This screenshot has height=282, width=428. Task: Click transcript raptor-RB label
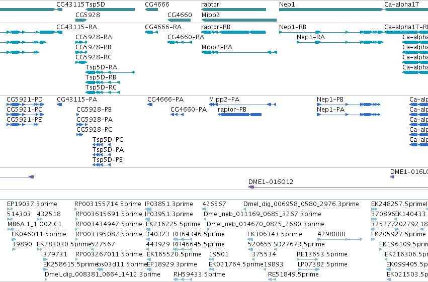coord(216,27)
